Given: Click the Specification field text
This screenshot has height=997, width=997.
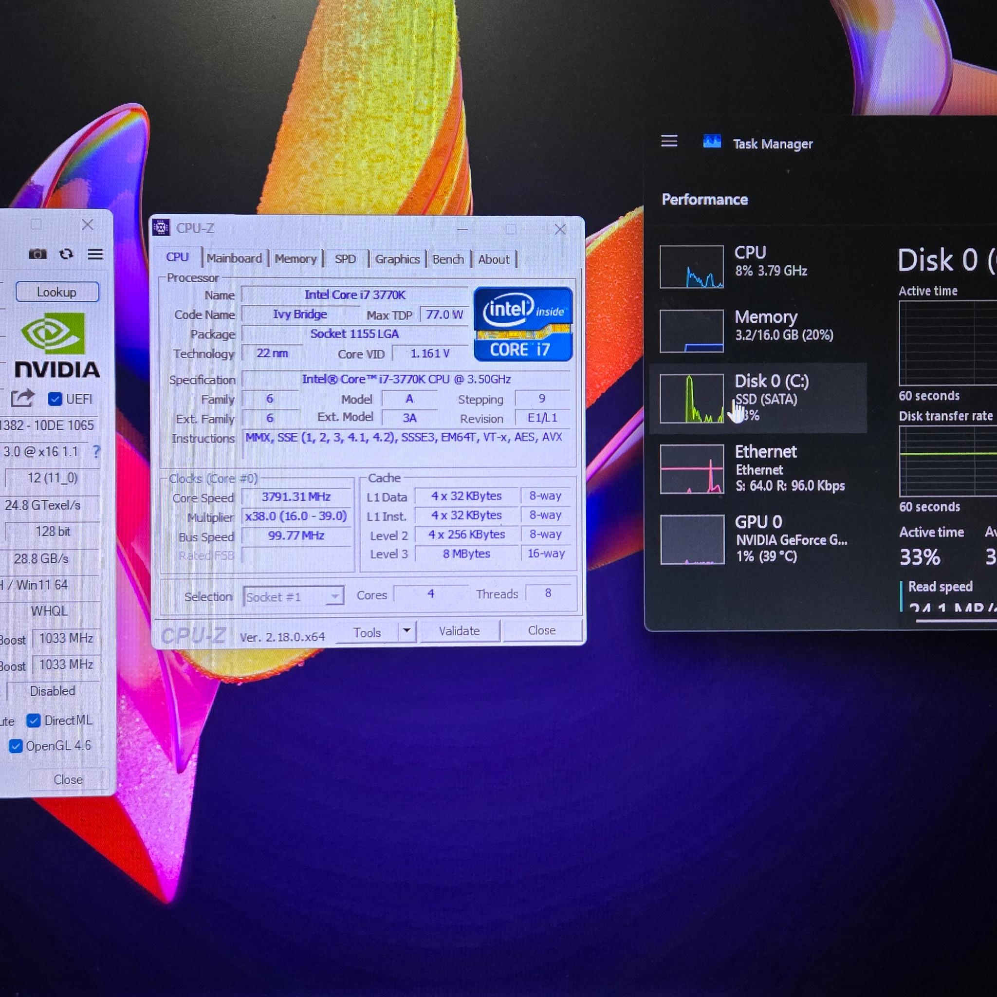Looking at the screenshot, I should [406, 379].
